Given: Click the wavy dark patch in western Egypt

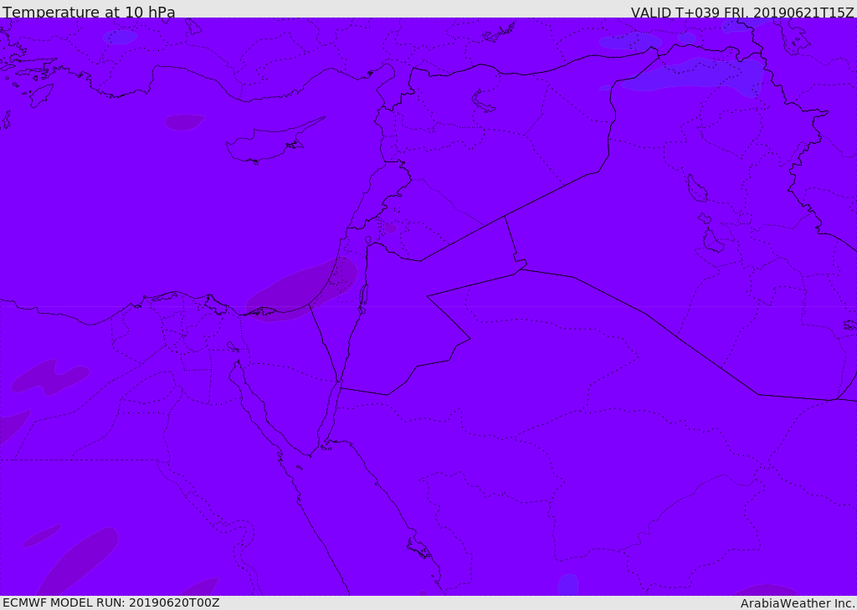Looking at the screenshot, I should [50, 377].
